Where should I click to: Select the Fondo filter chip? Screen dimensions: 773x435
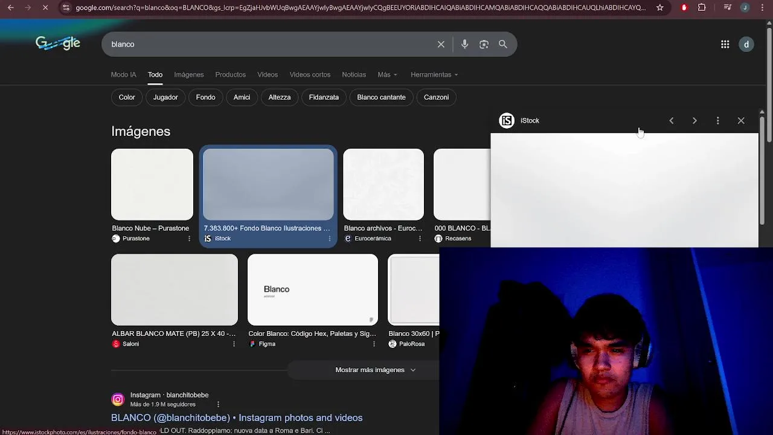click(205, 97)
